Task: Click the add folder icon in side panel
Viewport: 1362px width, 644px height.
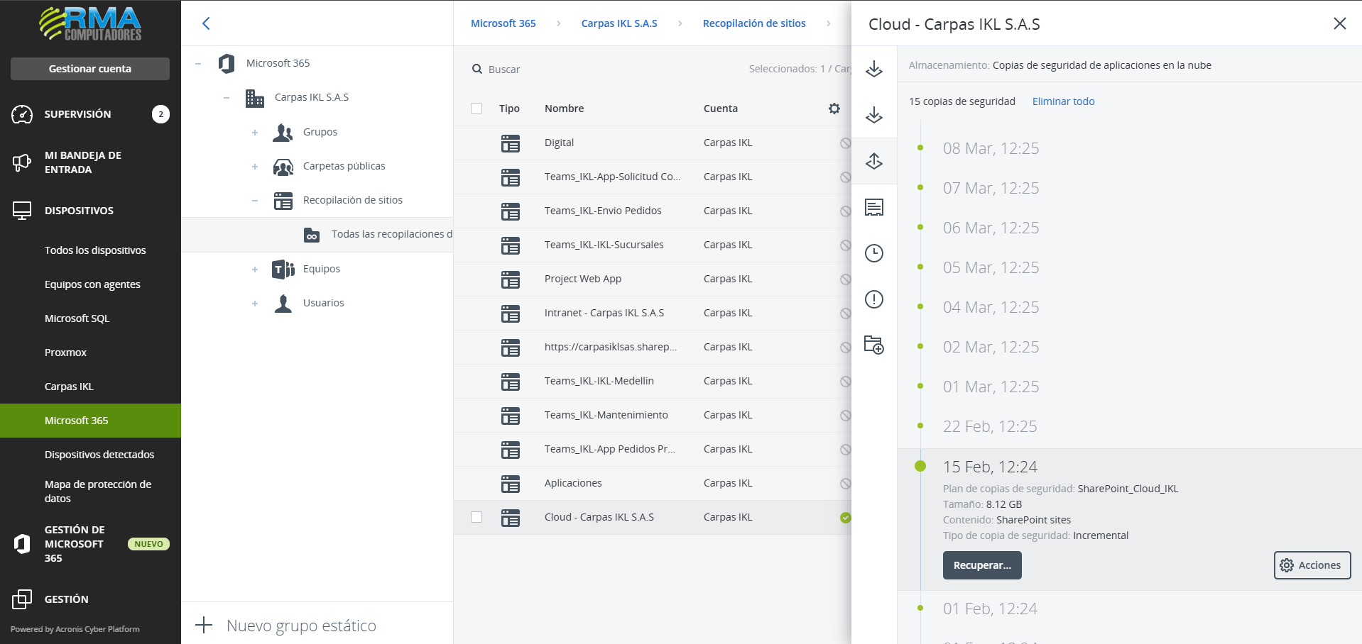Action: (873, 345)
